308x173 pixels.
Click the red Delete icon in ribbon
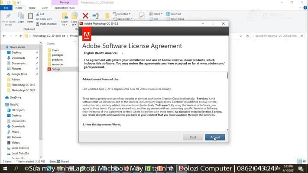click(x=85, y=16)
